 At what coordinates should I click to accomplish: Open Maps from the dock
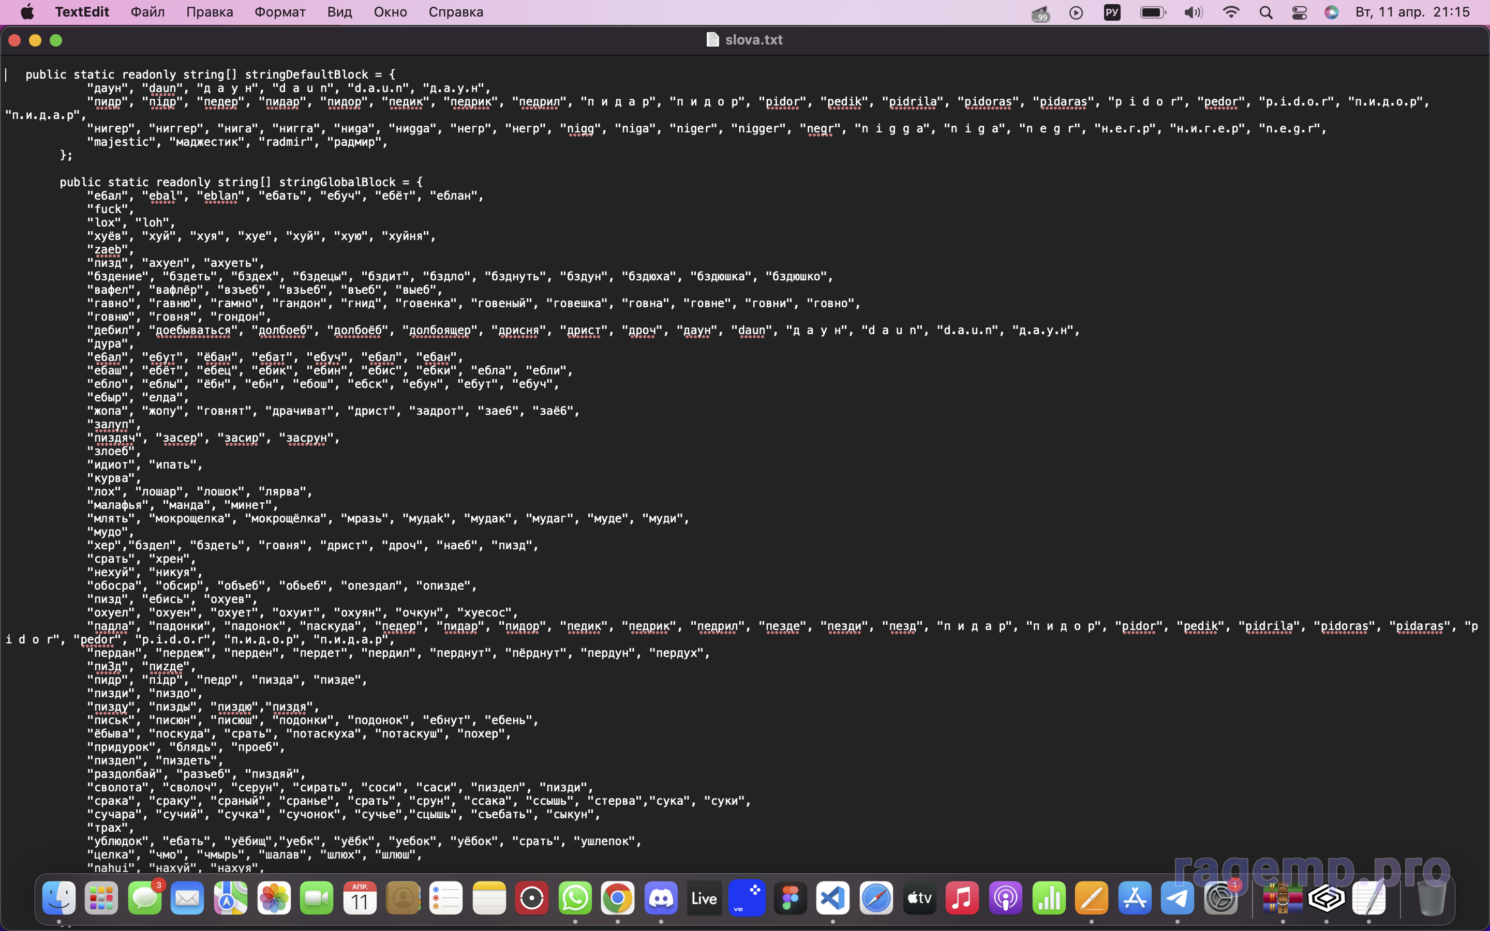[231, 898]
